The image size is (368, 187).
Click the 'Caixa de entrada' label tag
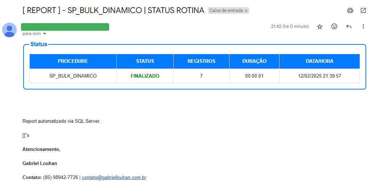coord(226,11)
